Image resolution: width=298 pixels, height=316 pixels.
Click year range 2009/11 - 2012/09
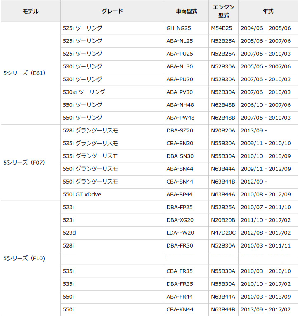coord(266,169)
